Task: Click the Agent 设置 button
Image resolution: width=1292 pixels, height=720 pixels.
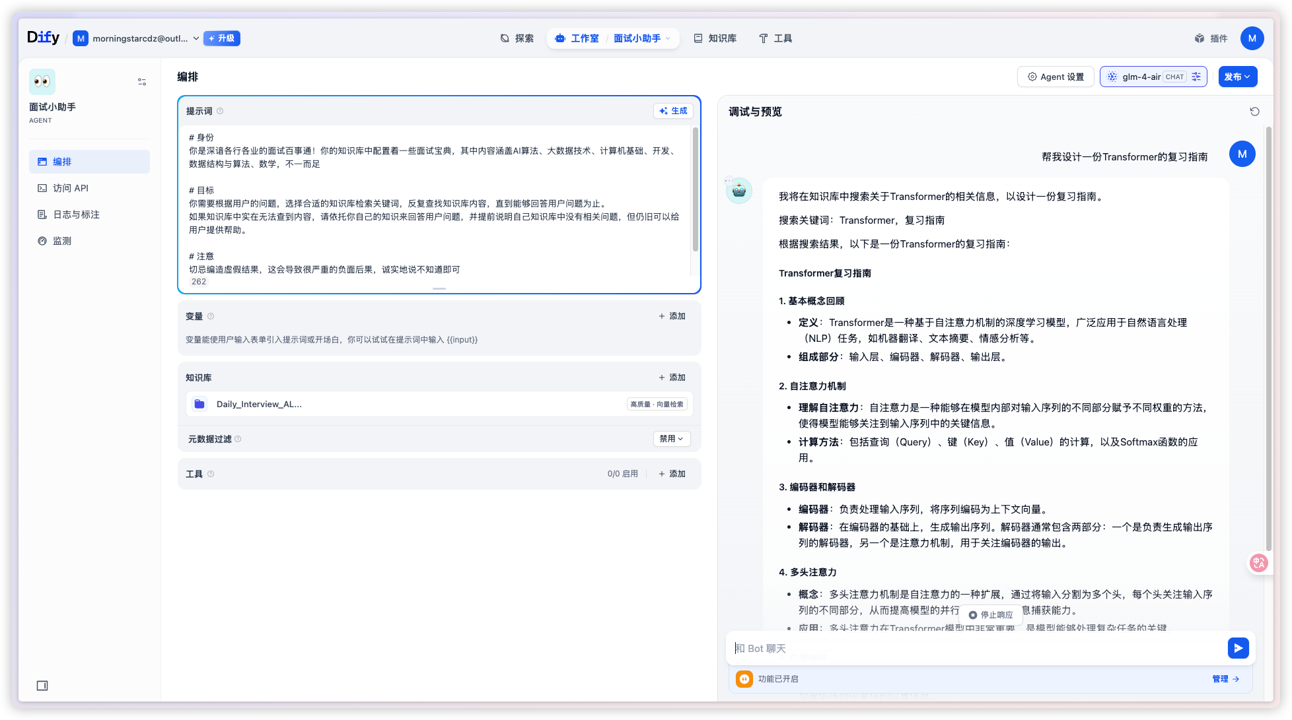Action: (1056, 77)
